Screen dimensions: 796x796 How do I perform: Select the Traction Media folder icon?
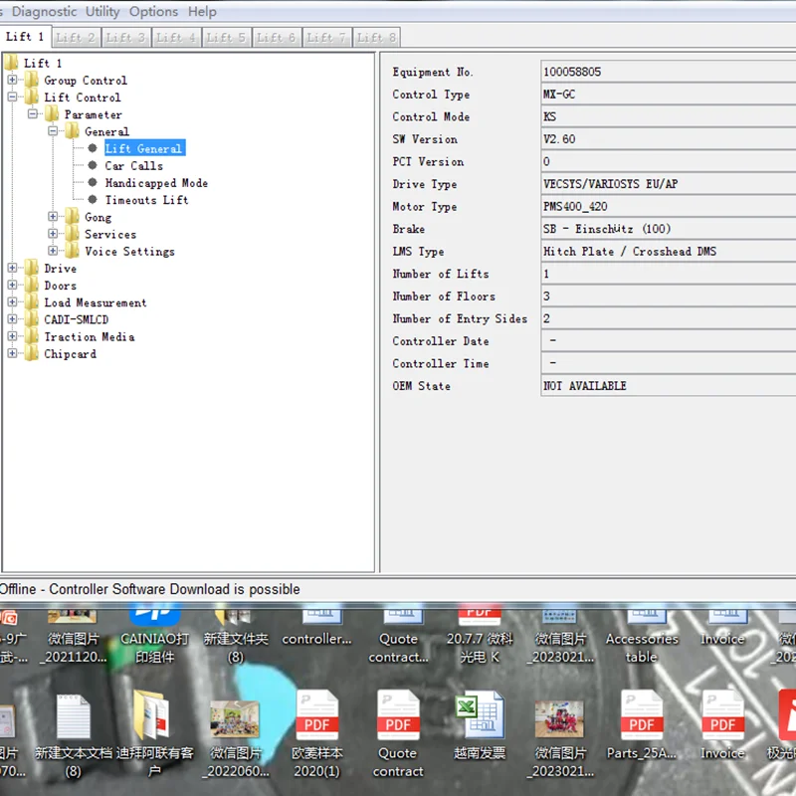click(32, 337)
